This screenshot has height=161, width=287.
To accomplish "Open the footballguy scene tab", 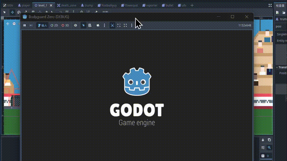I will (x=107, y=5).
